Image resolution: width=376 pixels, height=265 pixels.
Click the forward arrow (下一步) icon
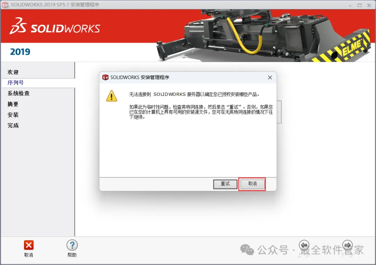point(347,245)
